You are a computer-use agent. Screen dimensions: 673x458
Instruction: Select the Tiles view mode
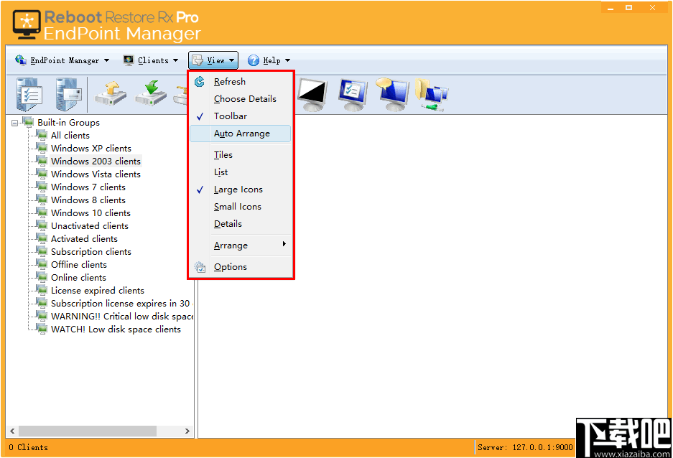coord(240,155)
